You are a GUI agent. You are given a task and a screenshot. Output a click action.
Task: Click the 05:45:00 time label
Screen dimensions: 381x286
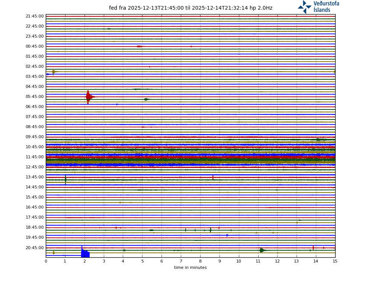coord(35,97)
